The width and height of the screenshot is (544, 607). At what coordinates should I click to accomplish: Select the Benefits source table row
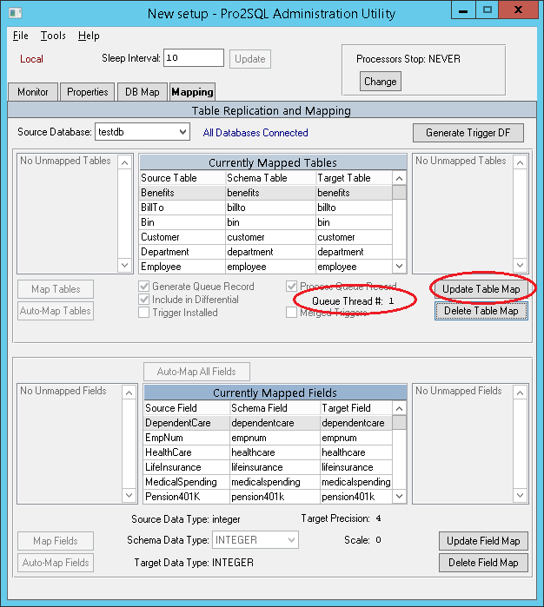(x=266, y=193)
